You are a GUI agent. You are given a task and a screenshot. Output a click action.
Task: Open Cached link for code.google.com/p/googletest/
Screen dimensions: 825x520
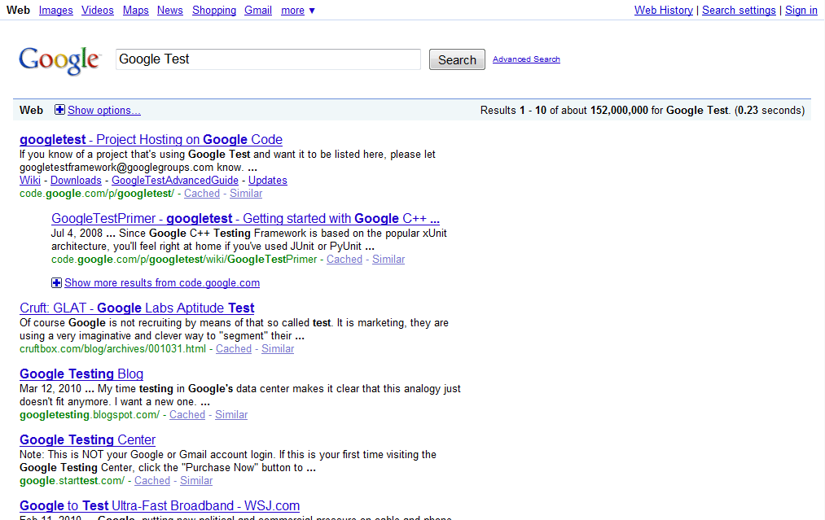click(202, 194)
